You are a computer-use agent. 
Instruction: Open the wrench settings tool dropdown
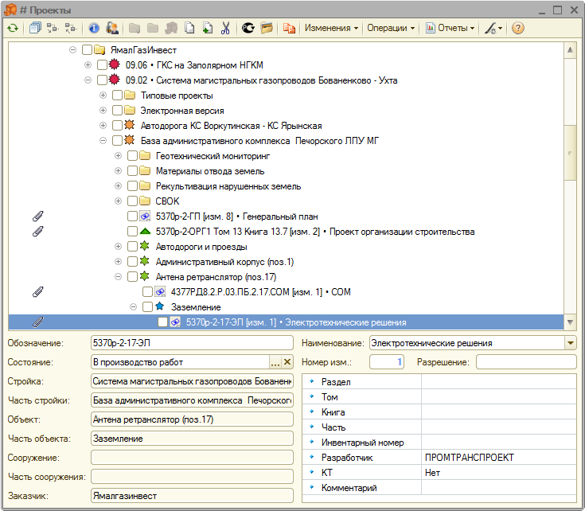coord(493,28)
